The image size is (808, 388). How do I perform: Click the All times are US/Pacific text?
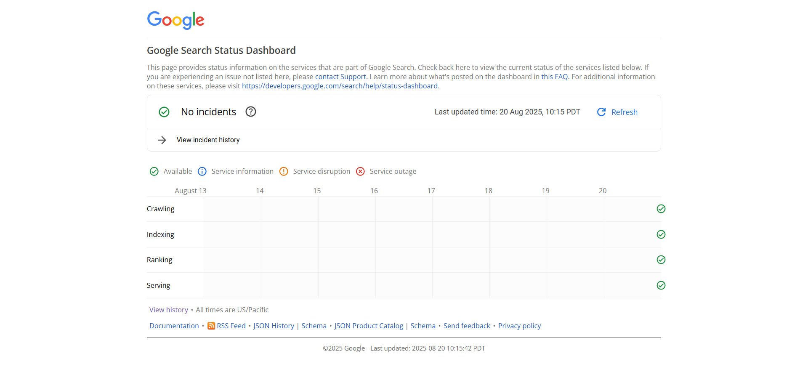(x=232, y=310)
